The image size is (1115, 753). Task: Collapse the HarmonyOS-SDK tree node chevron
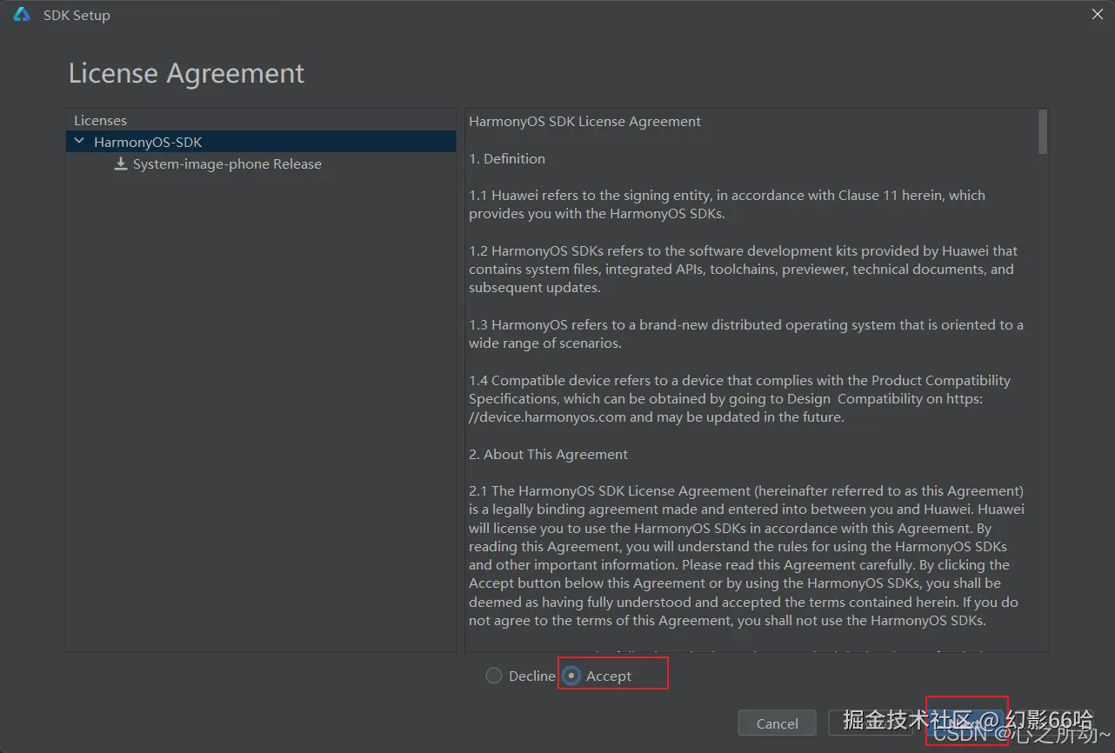pos(80,141)
